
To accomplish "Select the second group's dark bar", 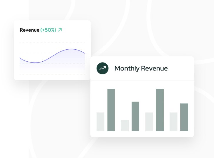I will pos(135,116).
